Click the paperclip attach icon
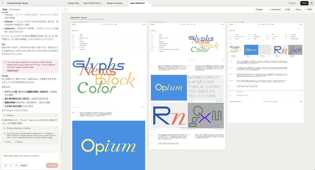Screen dimensions: 315x170 point(11,165)
